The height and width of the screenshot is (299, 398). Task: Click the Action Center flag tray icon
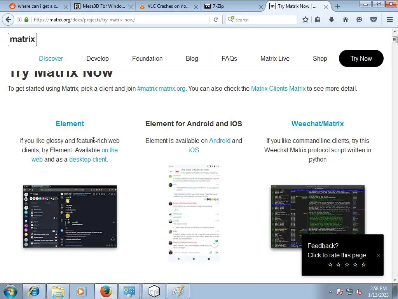click(x=340, y=292)
